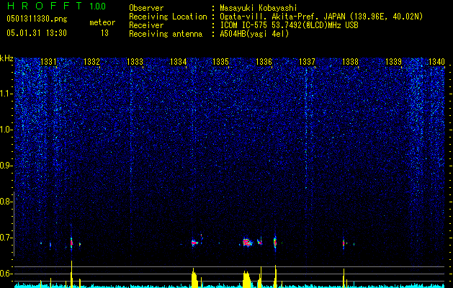Click the tall yellow power spike between 1331 and 1332
The image size is (453, 288).
coord(71,274)
